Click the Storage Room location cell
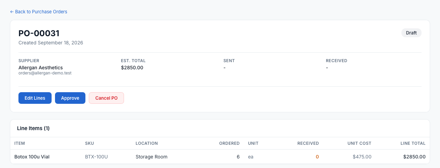Screen dimensions: 440x168 tap(151, 157)
